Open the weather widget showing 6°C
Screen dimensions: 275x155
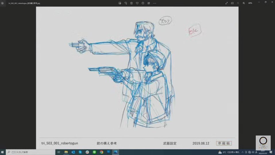(x=228, y=152)
